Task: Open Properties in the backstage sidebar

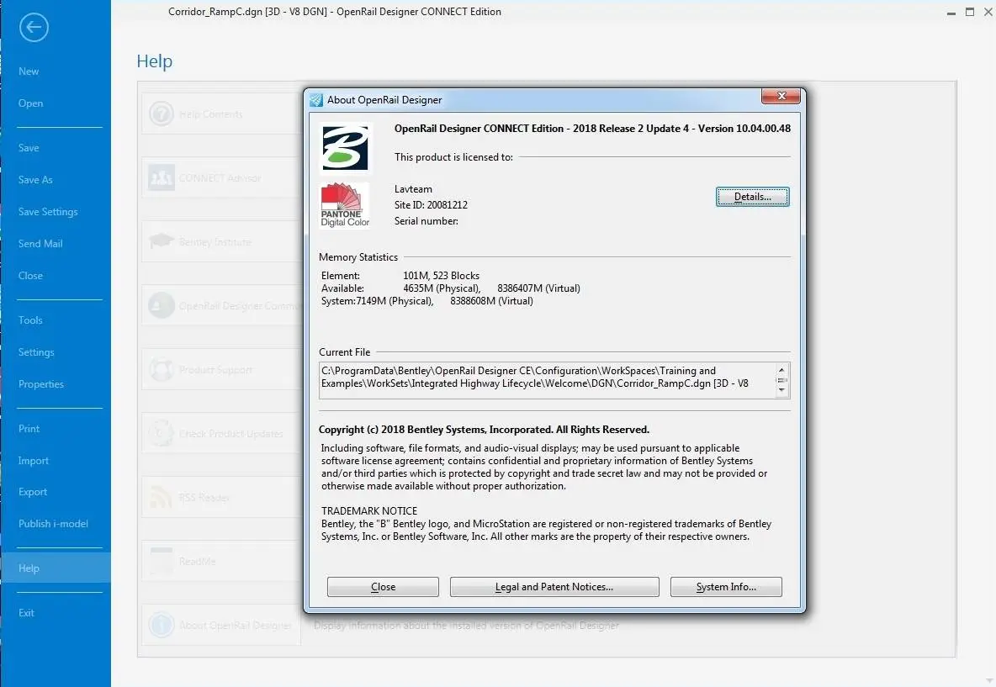Action: (41, 384)
